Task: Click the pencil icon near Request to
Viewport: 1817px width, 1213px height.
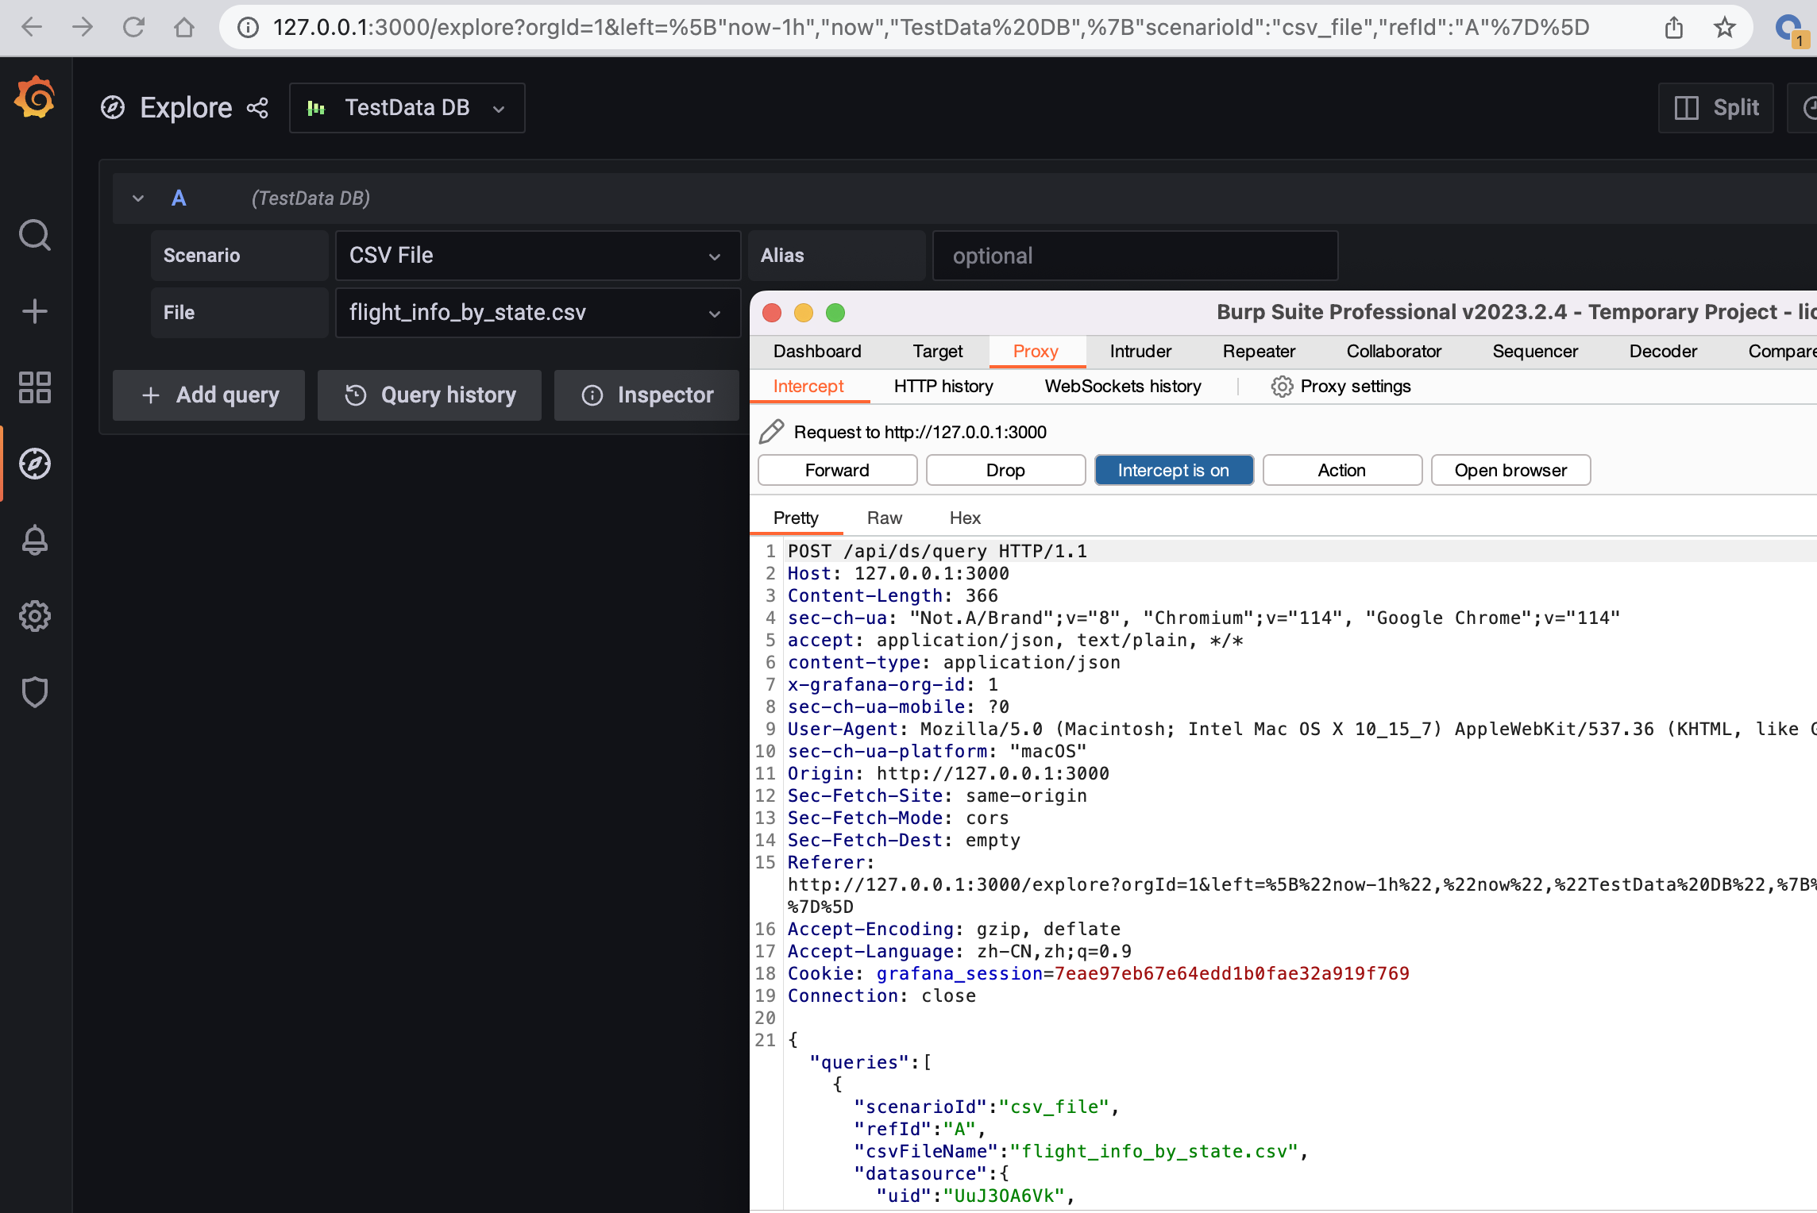Action: click(x=770, y=432)
